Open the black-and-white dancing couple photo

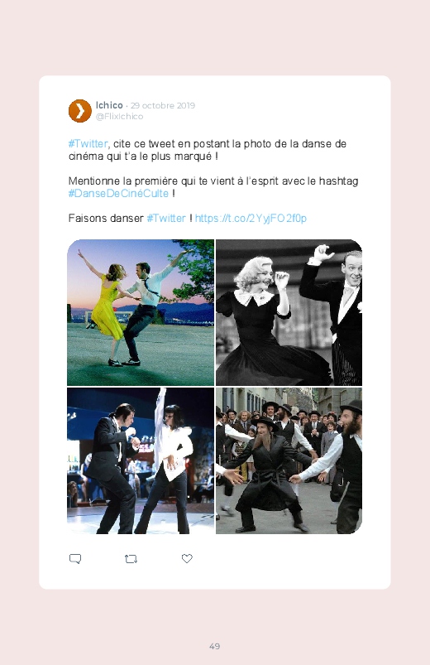click(289, 312)
